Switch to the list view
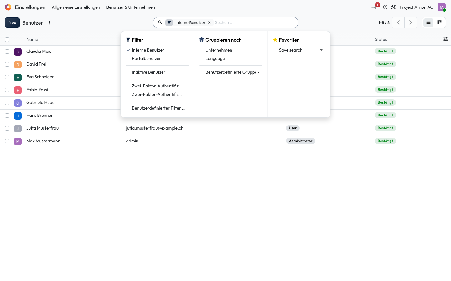This screenshot has height=281, width=451. pyautogui.click(x=428, y=22)
